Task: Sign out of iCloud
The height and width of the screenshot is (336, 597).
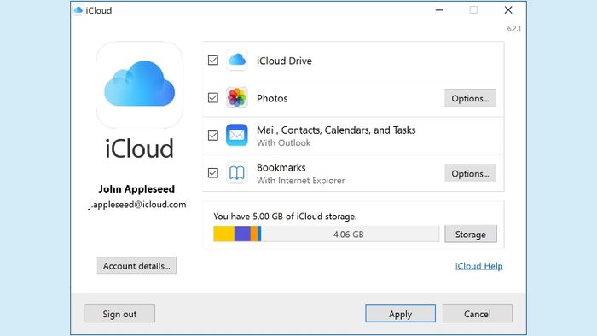Action: coord(119,314)
